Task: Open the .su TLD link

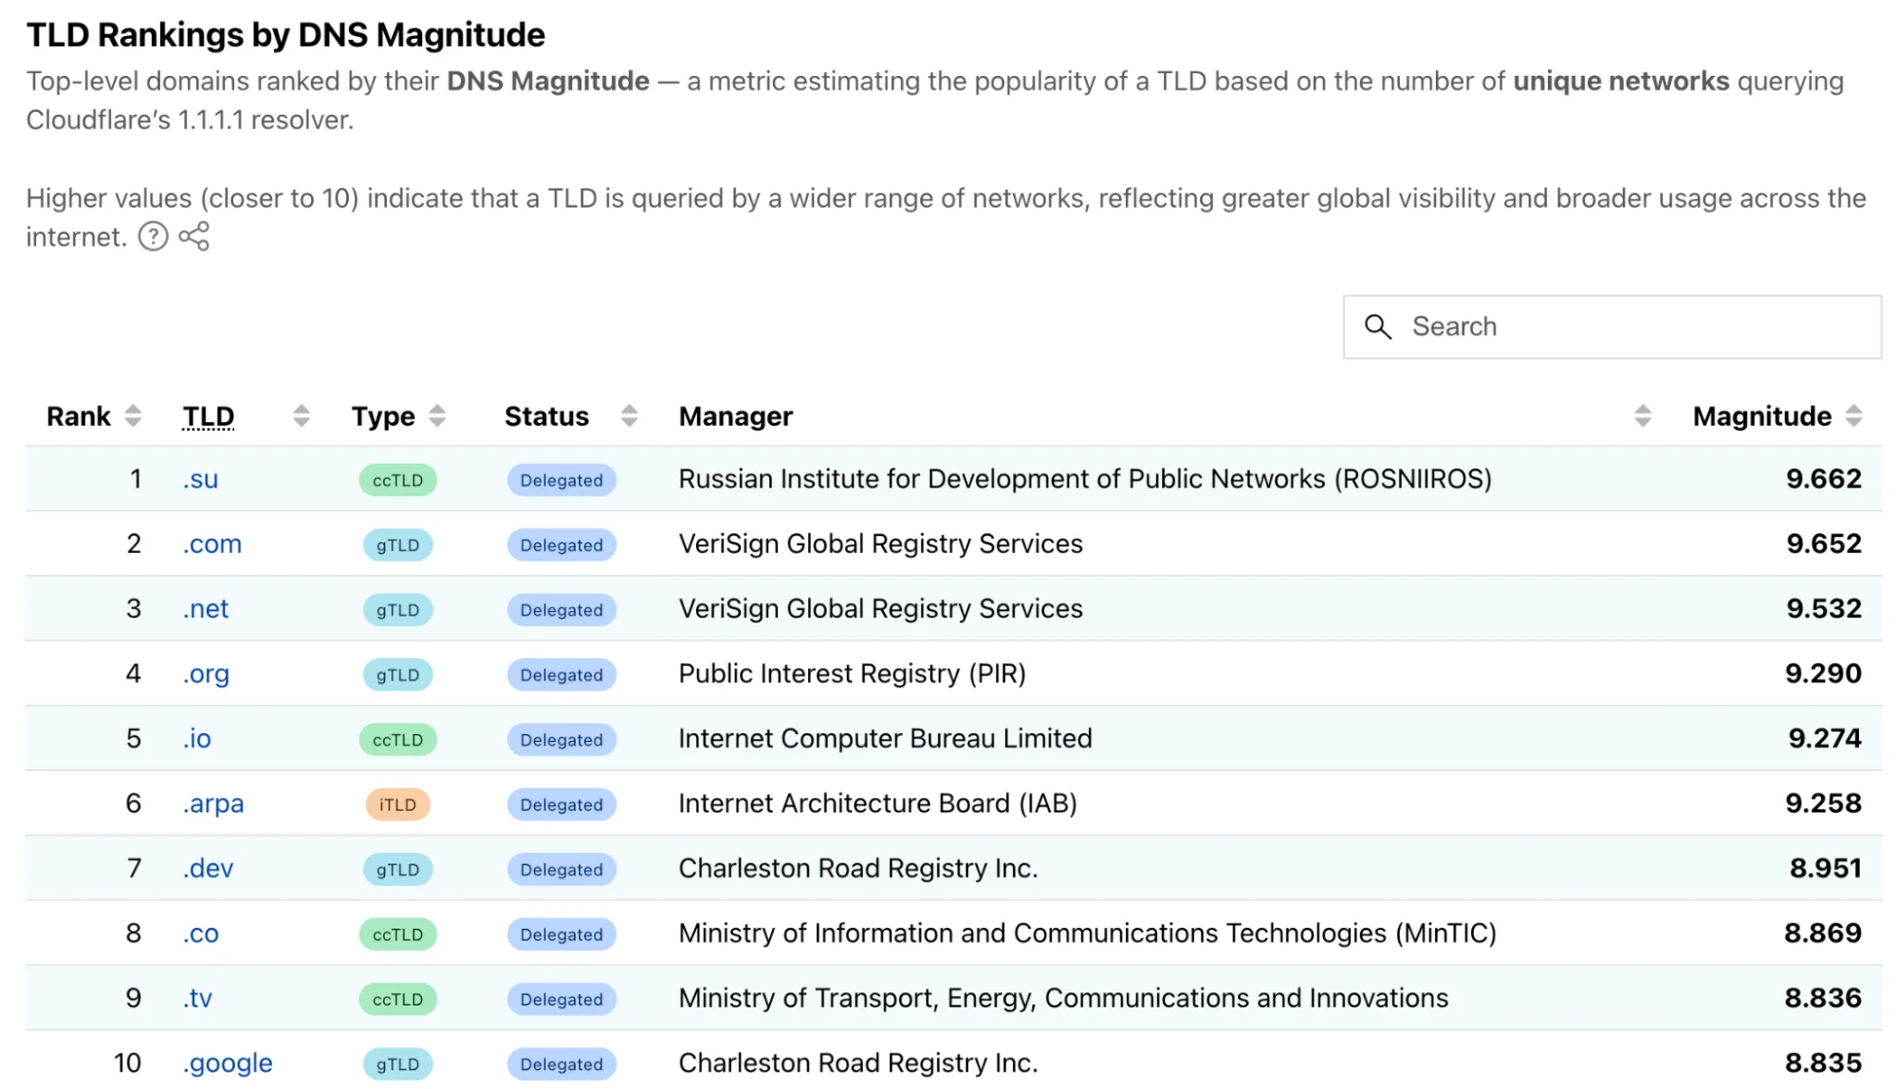Action: pos(200,479)
